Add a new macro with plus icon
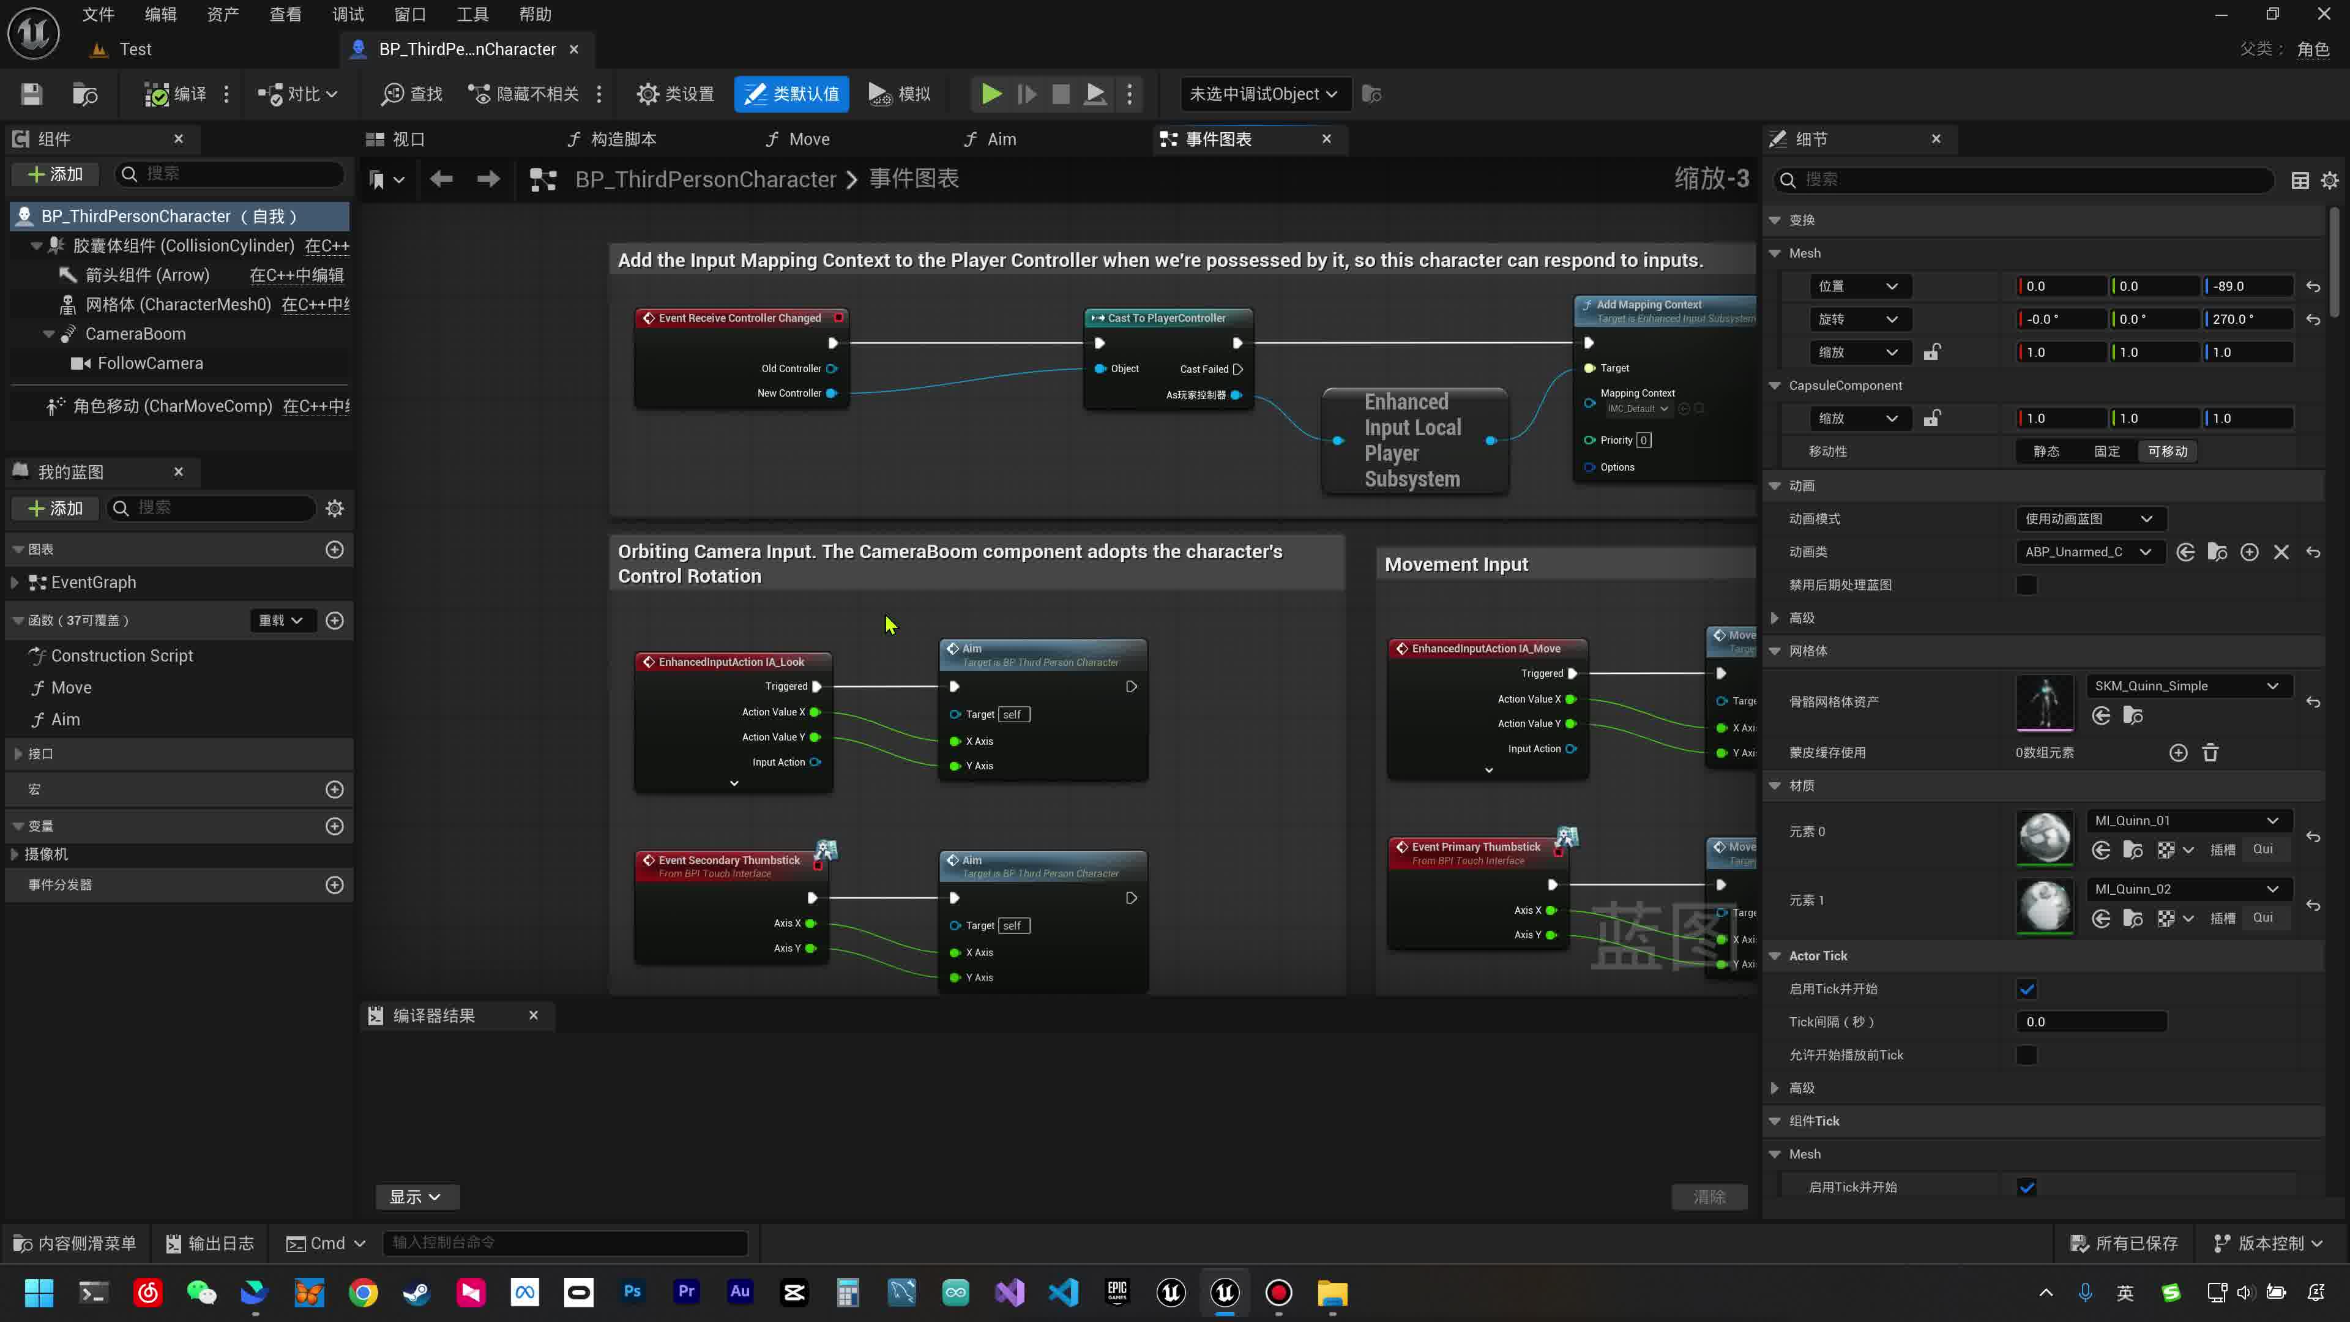 [x=335, y=789]
